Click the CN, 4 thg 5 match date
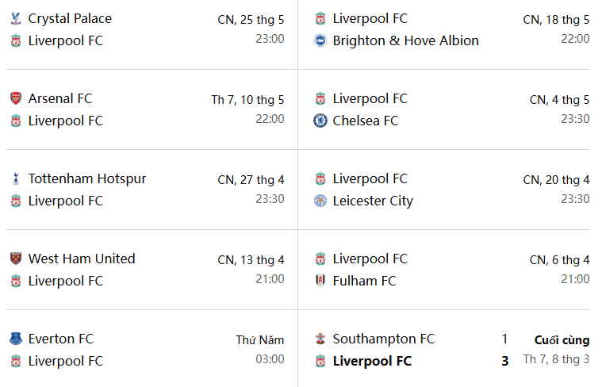 pyautogui.click(x=559, y=100)
